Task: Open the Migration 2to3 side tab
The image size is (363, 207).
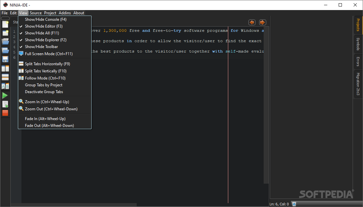Action: pos(358,84)
